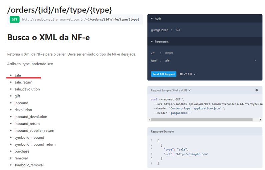The width and height of the screenshot is (265, 170).
Task: Click the page title /orders/{id}/nfe/type/{type}
Action: [x=59, y=10]
